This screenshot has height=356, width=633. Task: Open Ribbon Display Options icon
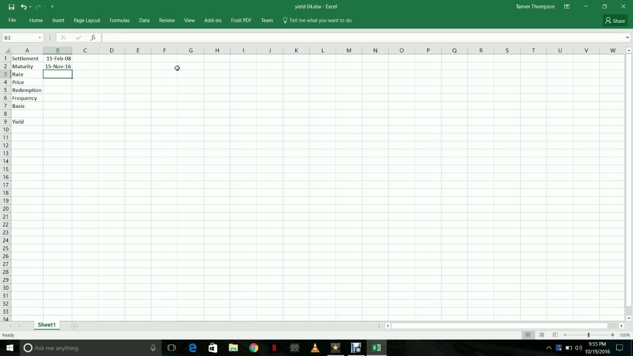567,6
